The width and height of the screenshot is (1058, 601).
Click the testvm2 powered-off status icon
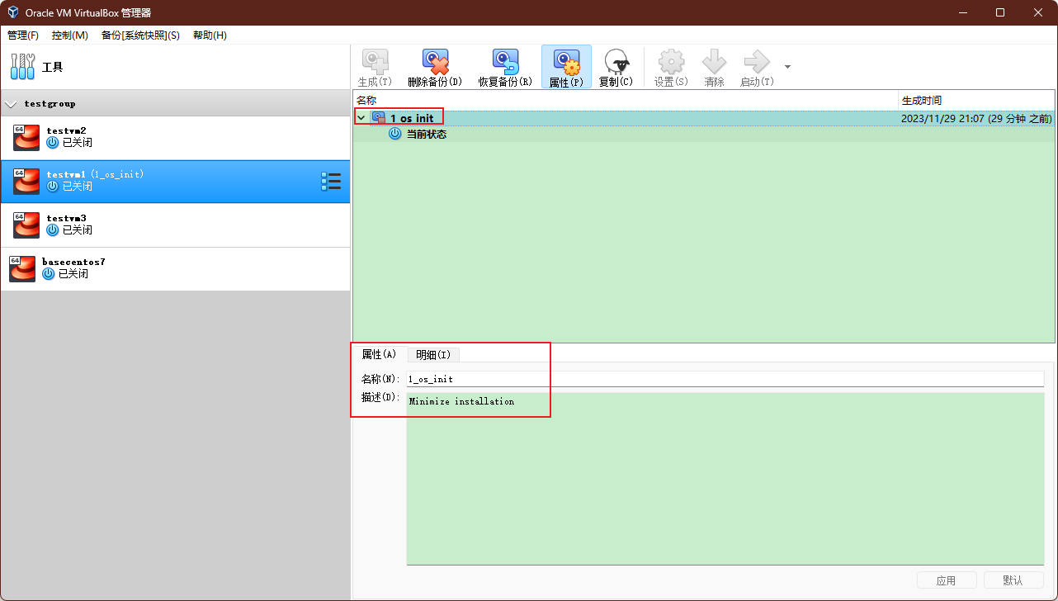click(53, 142)
